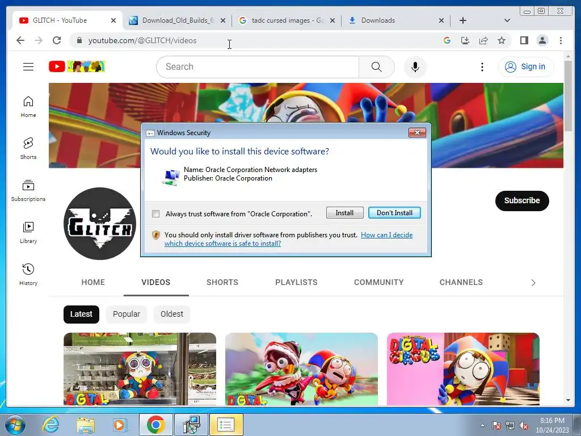Bookmark this page with the star
The image size is (581, 436).
(502, 40)
